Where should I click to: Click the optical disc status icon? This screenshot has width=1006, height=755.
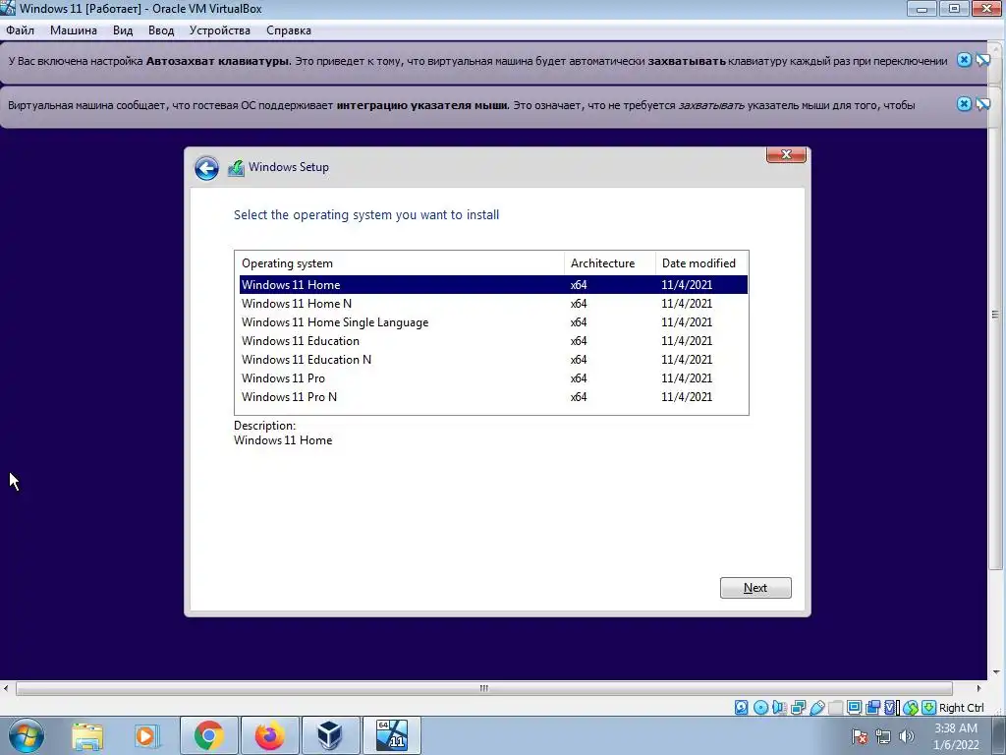pyautogui.click(x=760, y=708)
